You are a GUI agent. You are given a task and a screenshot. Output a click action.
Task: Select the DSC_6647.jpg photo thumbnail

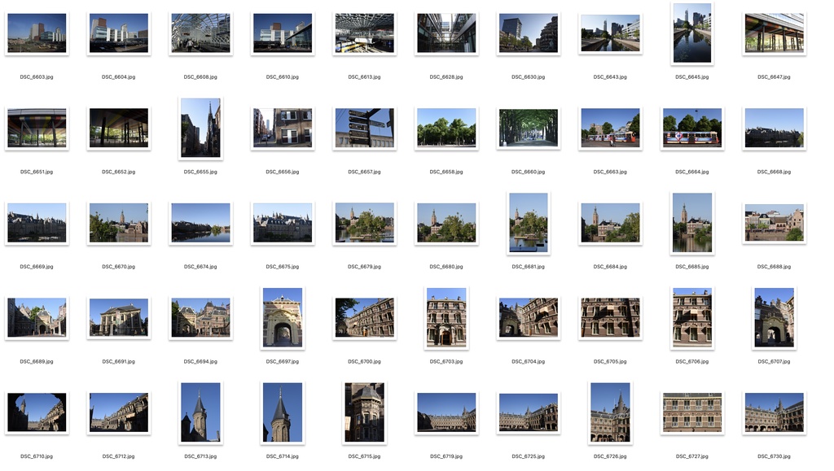[x=774, y=33]
